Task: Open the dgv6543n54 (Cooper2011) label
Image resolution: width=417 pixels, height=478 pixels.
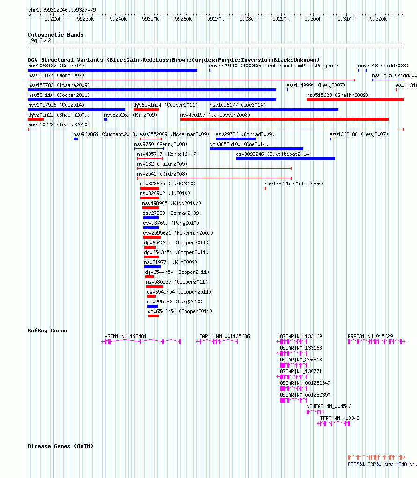Action: tap(176, 252)
